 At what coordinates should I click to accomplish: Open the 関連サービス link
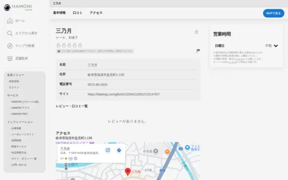coord(19,146)
